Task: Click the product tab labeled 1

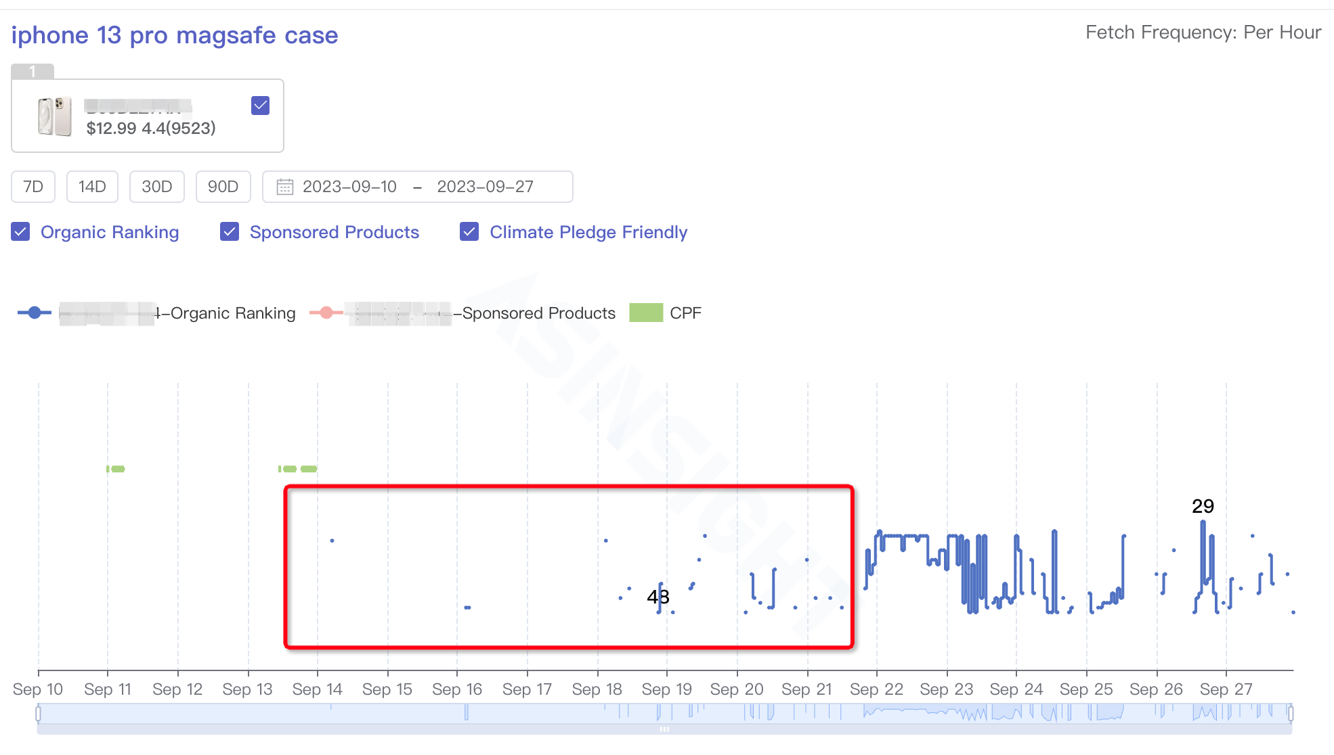Action: coord(33,72)
